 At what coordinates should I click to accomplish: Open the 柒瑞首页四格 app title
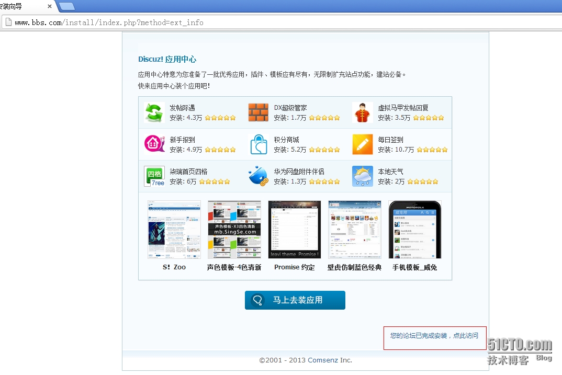188,172
